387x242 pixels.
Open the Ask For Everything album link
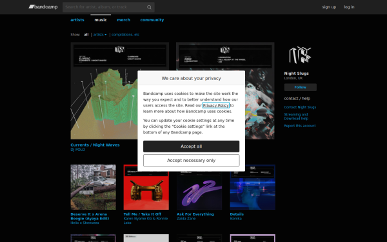click(195, 214)
